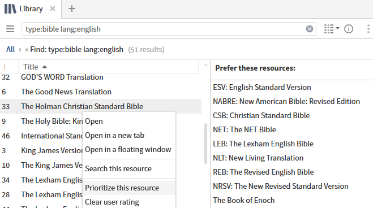Select The Good News Translation row
373x208 pixels.
101,92
